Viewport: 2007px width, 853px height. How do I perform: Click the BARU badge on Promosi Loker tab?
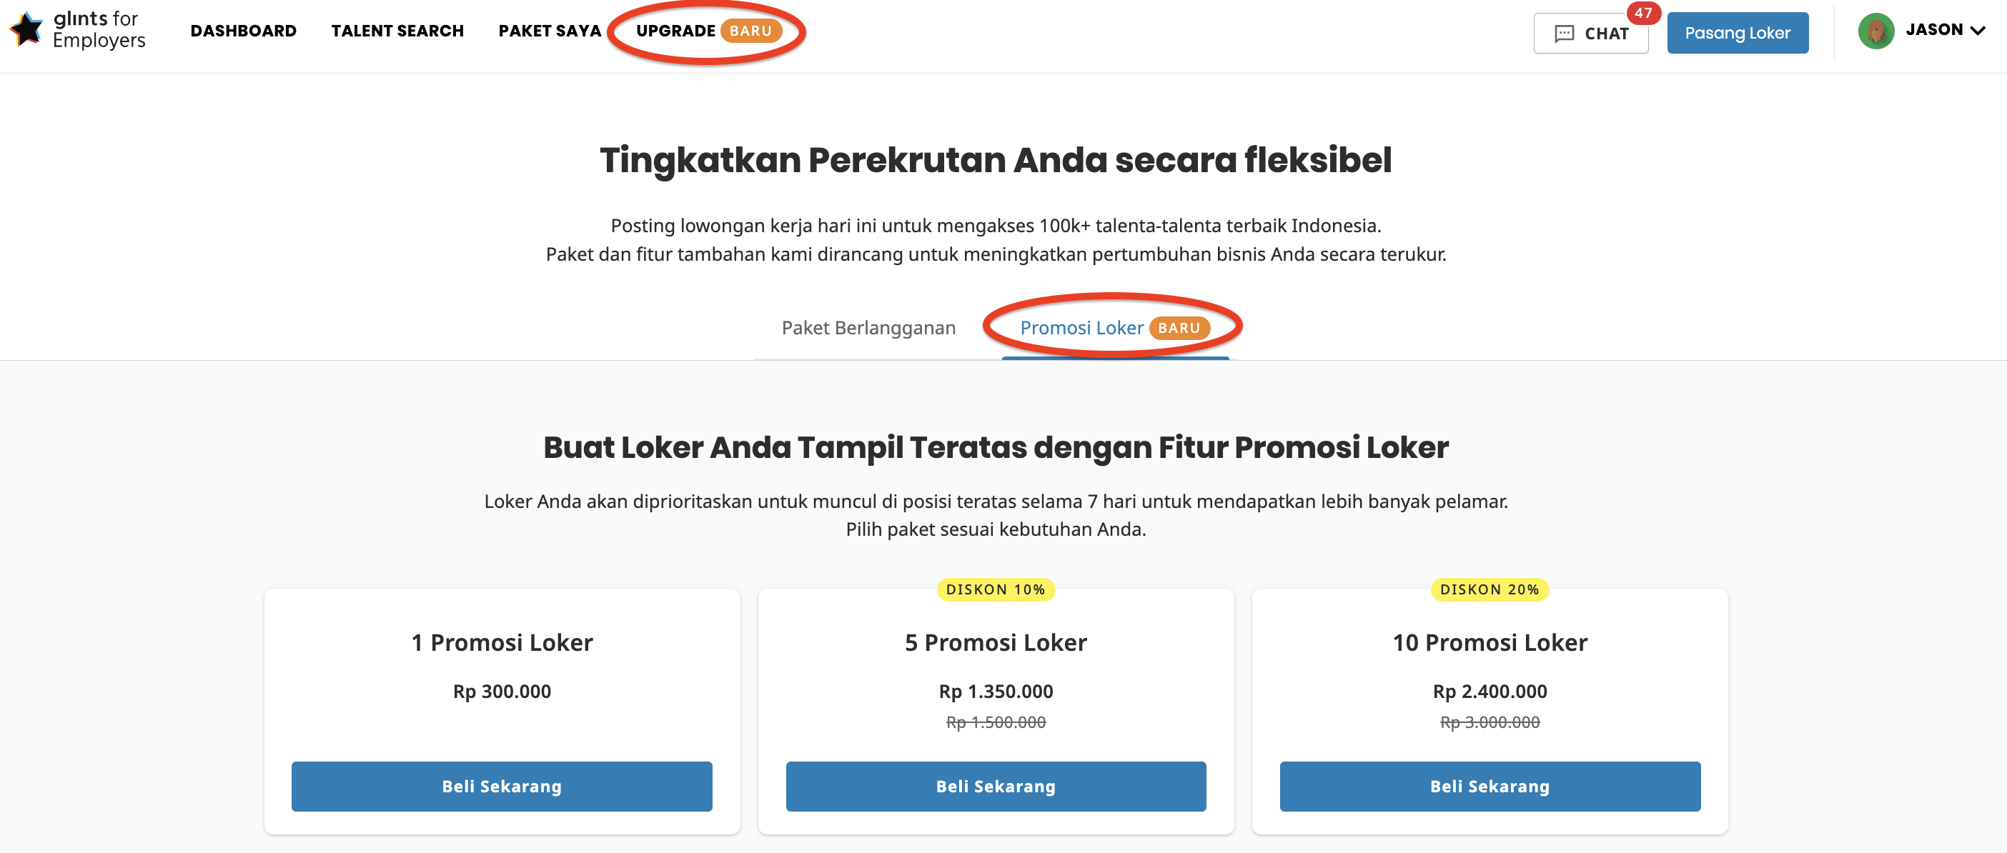tap(1179, 328)
